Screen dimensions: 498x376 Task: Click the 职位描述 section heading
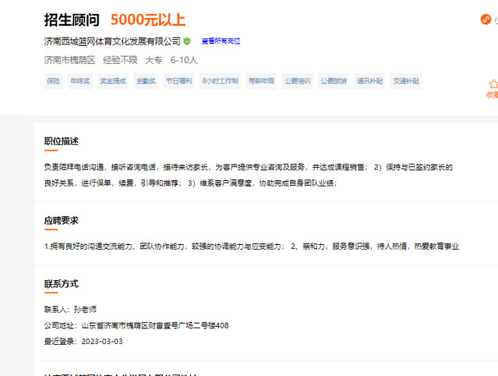(61, 141)
